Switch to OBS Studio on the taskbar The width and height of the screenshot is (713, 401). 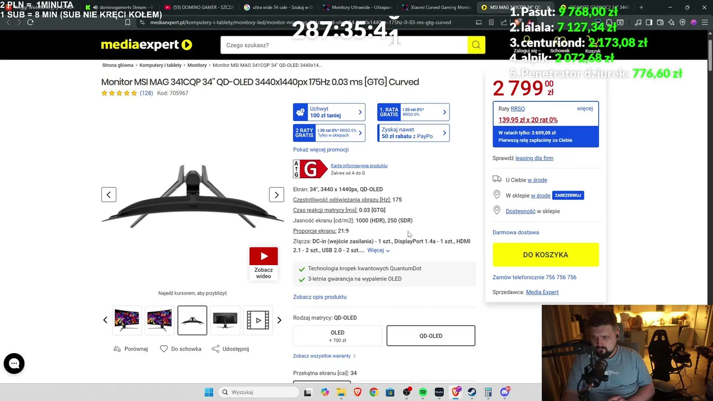coord(407,392)
